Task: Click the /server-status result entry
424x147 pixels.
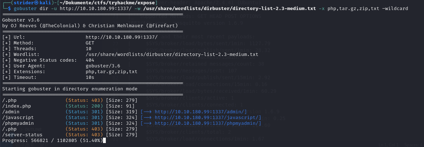Action: [22, 134]
